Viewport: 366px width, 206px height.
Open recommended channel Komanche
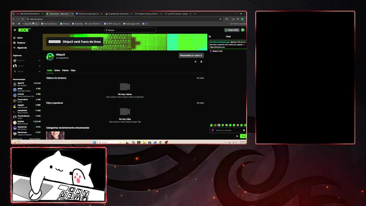27,128
